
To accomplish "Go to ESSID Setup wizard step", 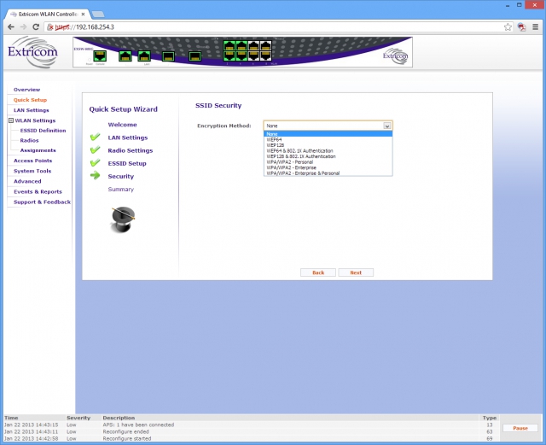I will [x=127, y=163].
